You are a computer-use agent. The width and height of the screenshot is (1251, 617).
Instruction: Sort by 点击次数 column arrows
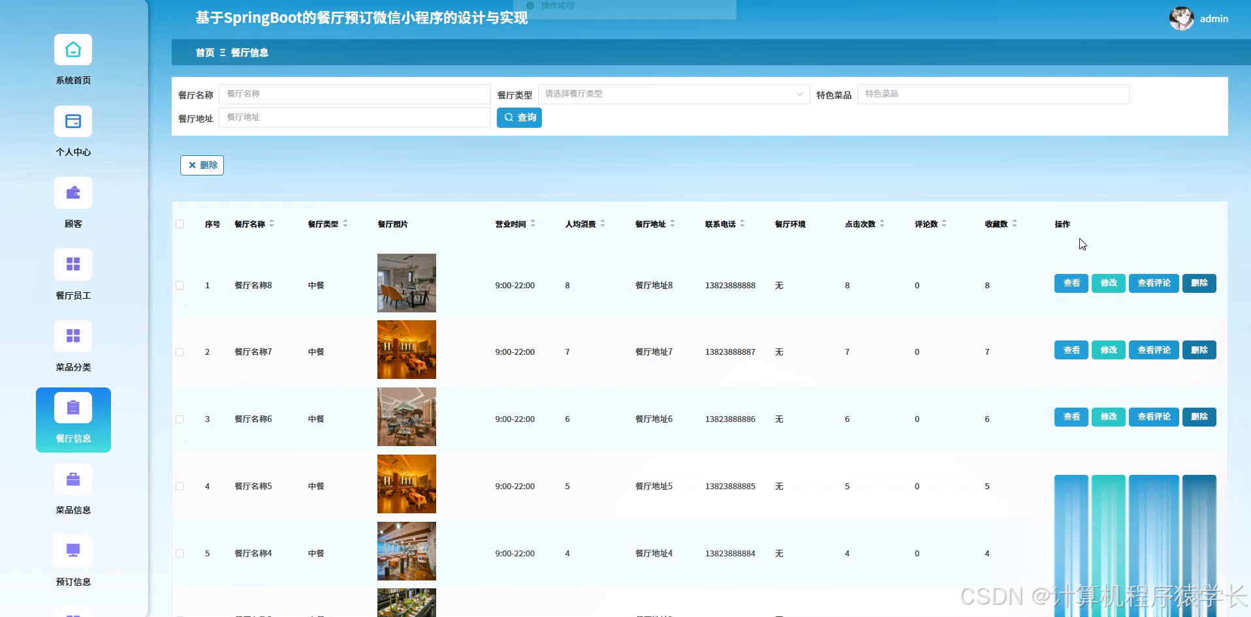coord(882,224)
